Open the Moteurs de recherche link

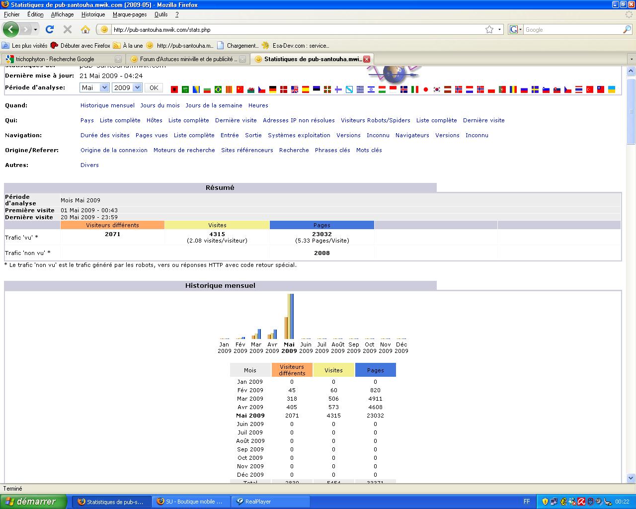coord(184,150)
